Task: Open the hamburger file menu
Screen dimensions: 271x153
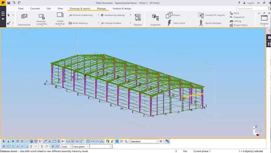Action: point(3,15)
